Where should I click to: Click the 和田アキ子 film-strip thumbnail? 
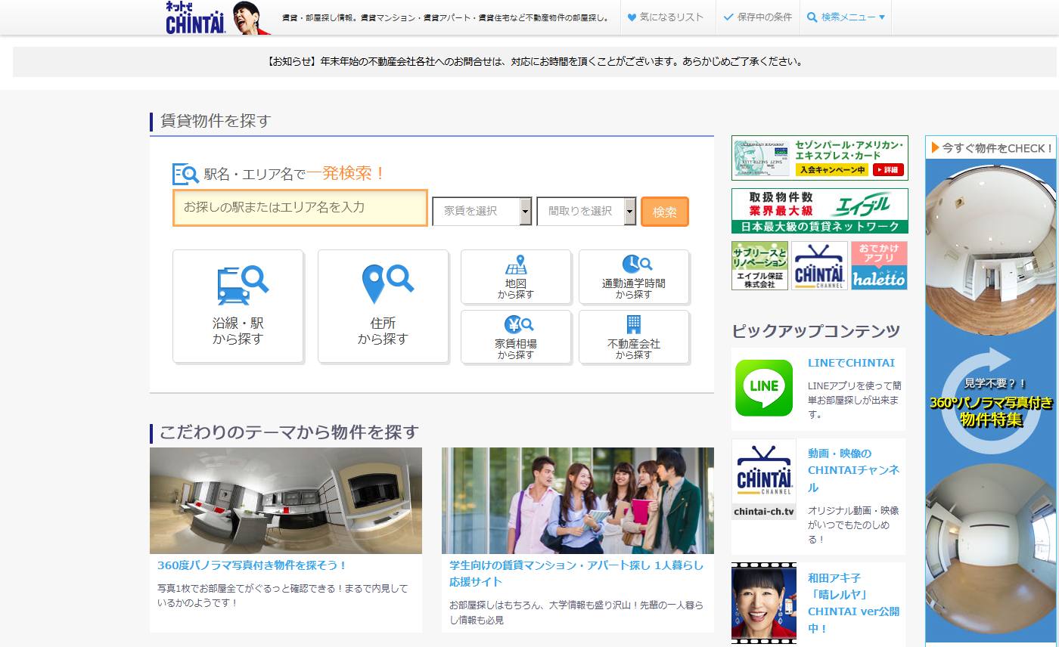tap(764, 602)
